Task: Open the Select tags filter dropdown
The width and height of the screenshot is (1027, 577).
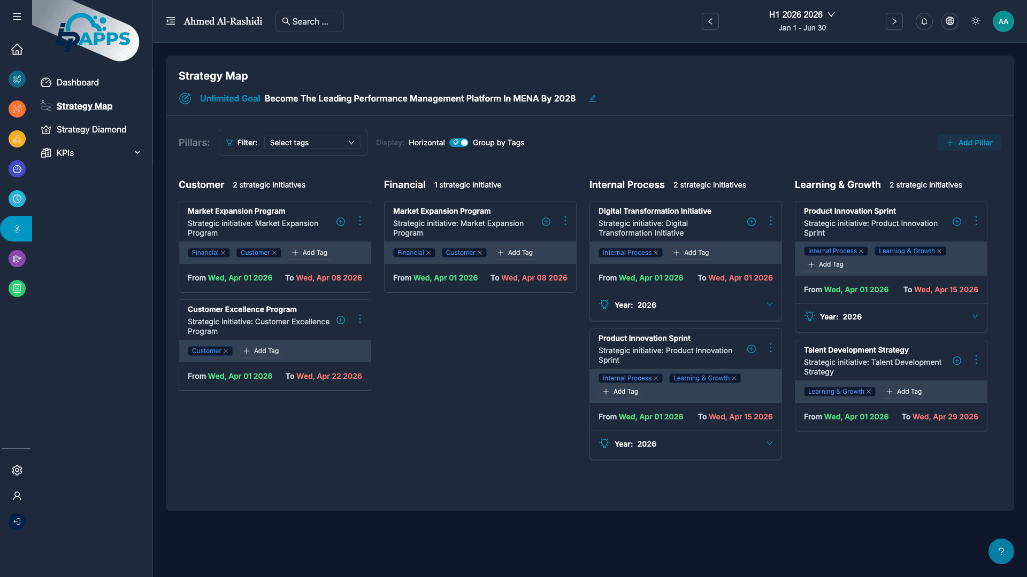Action: (312, 143)
